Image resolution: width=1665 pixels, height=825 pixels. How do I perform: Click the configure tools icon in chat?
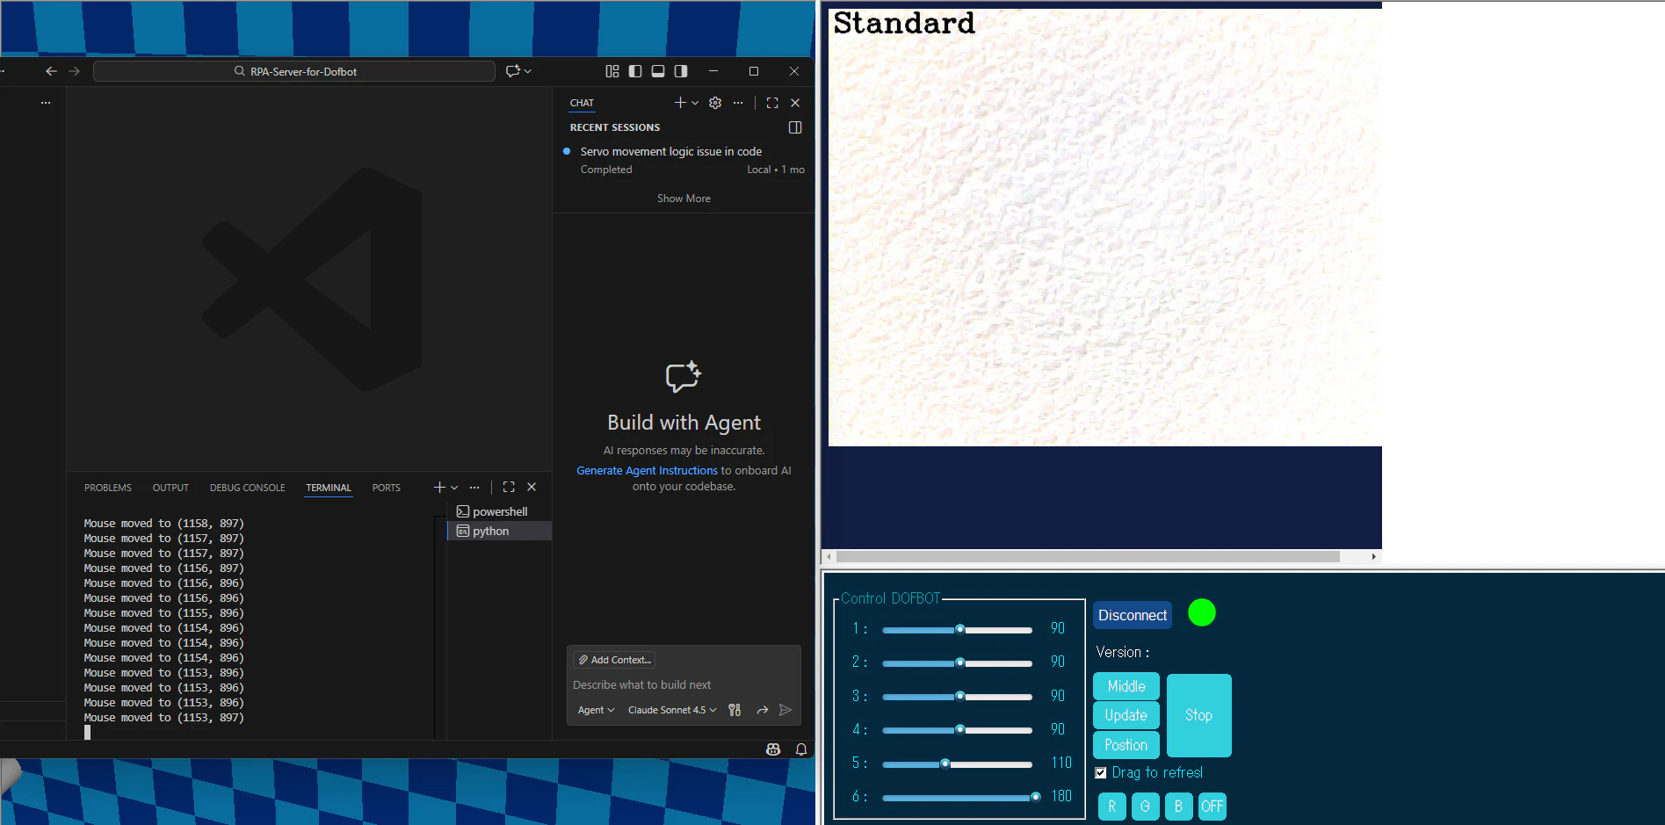click(x=735, y=710)
